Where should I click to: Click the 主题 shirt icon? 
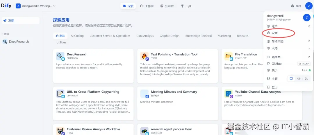(269, 79)
